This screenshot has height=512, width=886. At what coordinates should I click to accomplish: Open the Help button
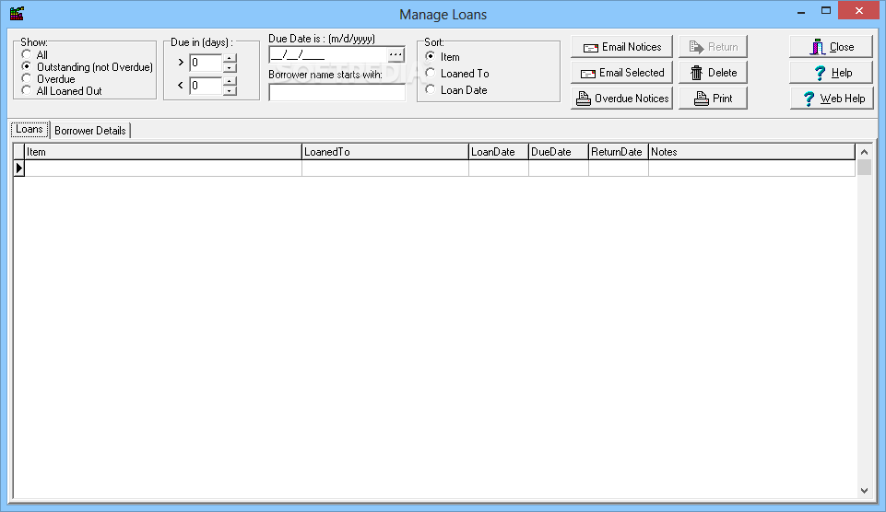(x=832, y=73)
